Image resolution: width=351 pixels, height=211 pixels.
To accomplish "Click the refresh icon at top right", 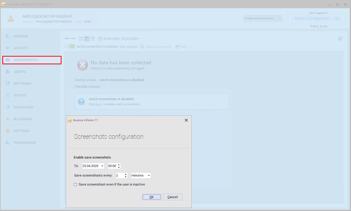I will tap(340, 39).
